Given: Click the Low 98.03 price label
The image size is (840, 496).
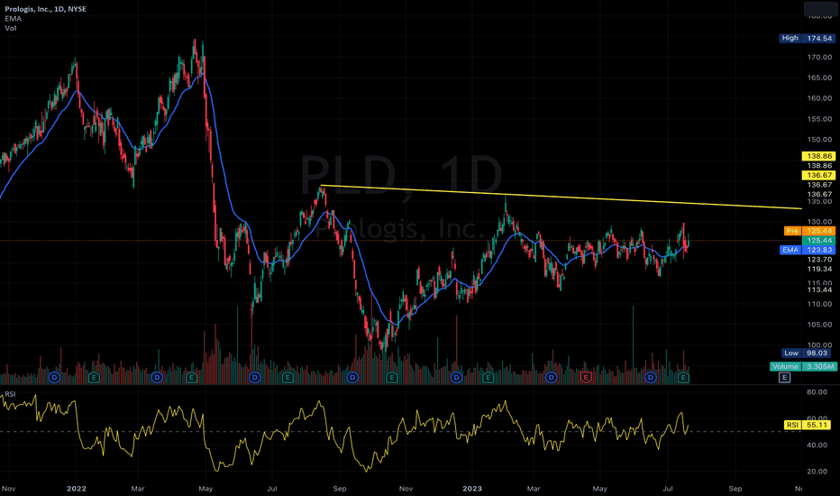Looking at the screenshot, I should click(807, 353).
